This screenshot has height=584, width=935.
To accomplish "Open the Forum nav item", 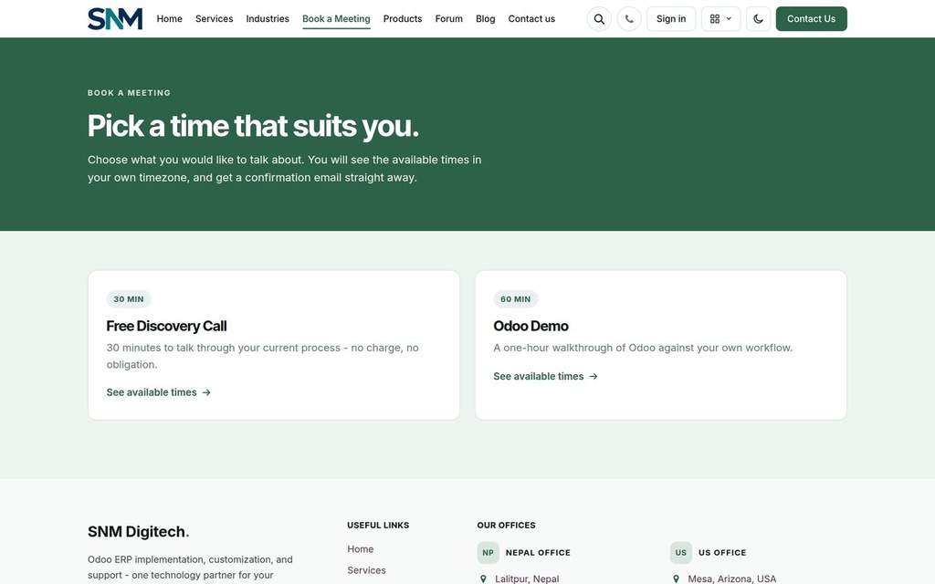I will coord(449,18).
